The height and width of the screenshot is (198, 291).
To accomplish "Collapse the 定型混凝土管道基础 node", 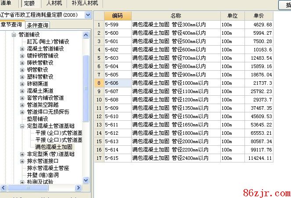I will pos(22,126).
